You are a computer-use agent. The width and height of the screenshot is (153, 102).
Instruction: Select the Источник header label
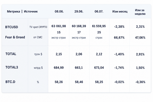click(31, 11)
